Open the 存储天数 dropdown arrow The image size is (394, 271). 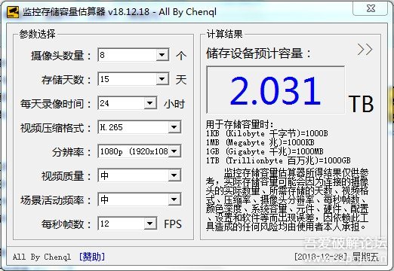[162, 79]
